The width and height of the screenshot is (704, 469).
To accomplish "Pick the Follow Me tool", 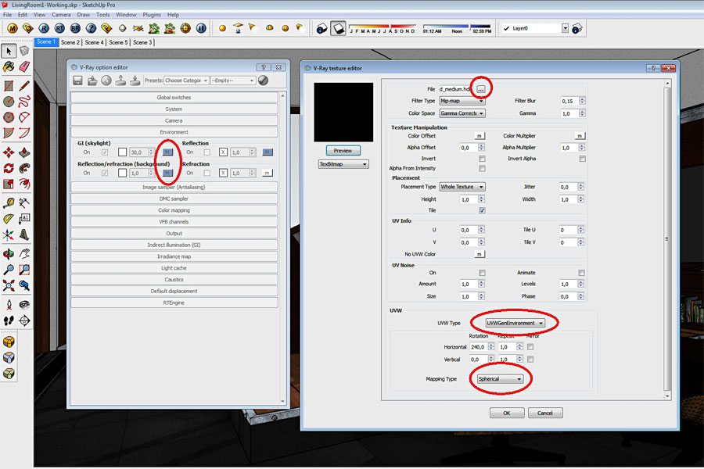I will click(24, 168).
